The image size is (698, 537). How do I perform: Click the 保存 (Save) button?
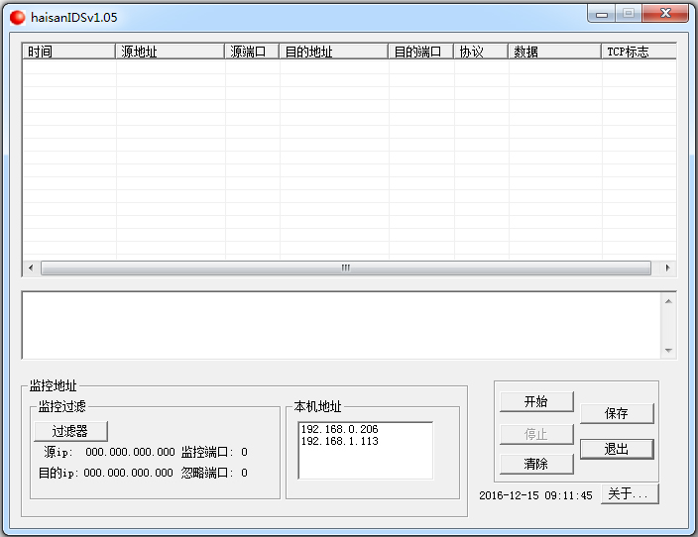pyautogui.click(x=616, y=413)
